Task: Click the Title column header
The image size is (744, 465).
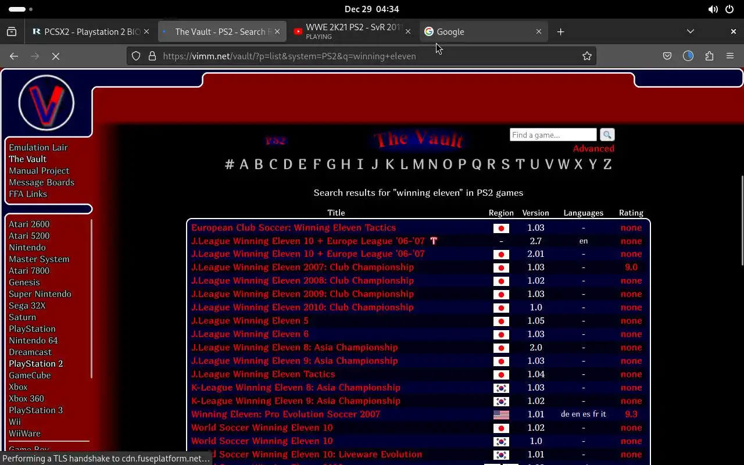Action: click(x=336, y=213)
